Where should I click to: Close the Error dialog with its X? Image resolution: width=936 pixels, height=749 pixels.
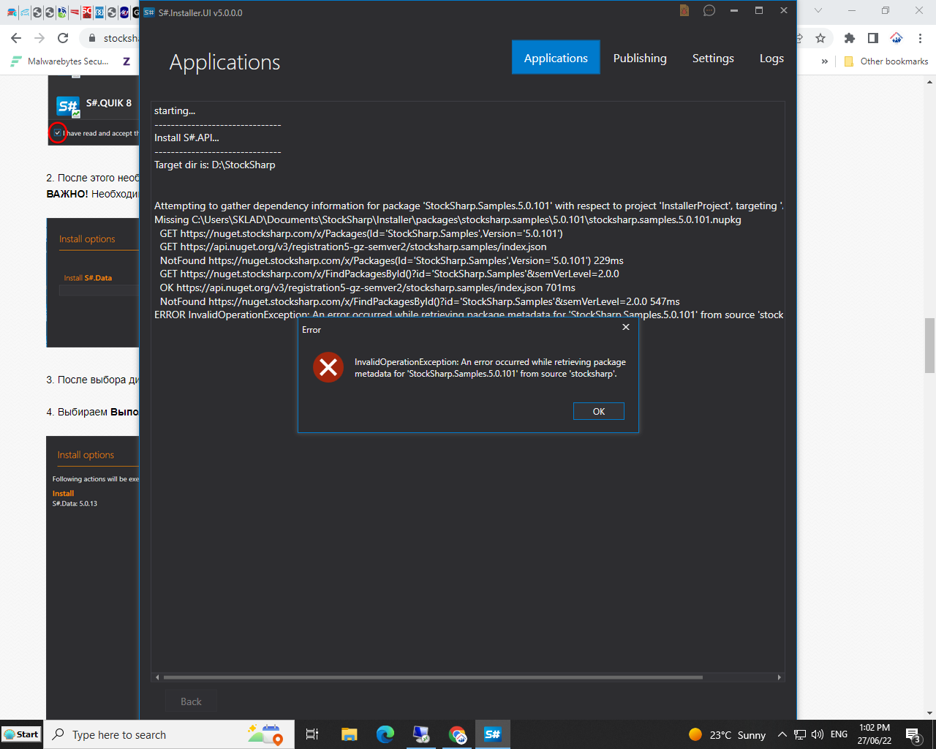click(x=625, y=327)
